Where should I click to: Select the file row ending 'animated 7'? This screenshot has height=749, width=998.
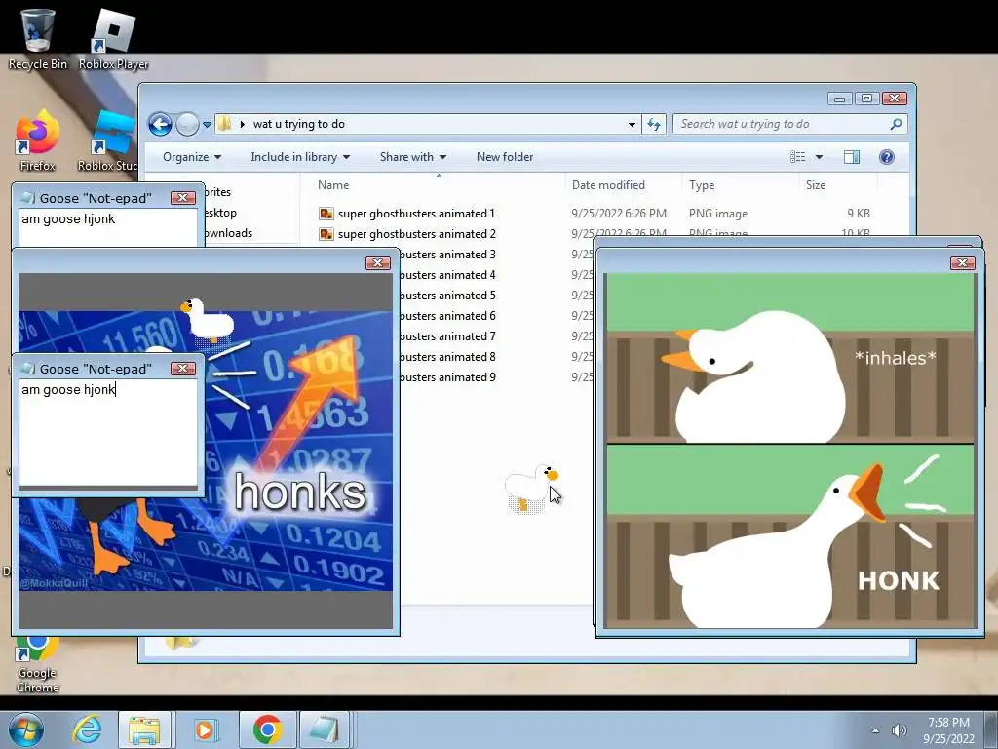click(448, 336)
